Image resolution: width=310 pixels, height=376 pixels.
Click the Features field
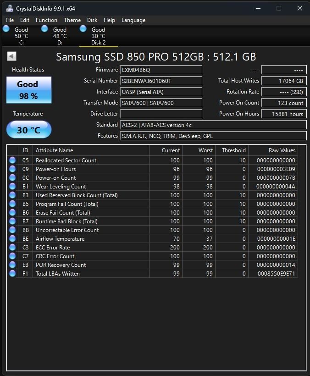point(213,136)
